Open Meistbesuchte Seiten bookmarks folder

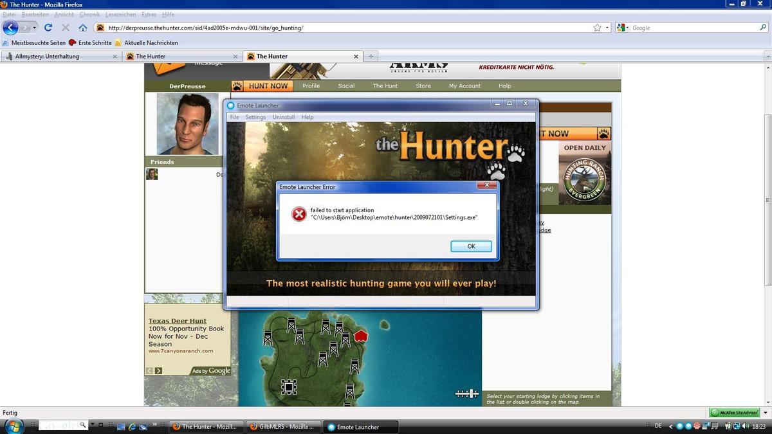34,42
